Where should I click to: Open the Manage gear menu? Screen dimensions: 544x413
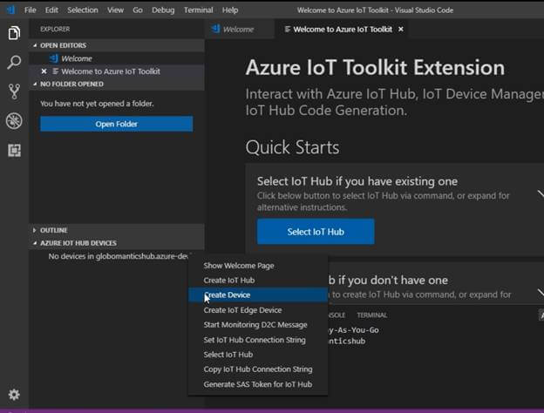click(14, 395)
